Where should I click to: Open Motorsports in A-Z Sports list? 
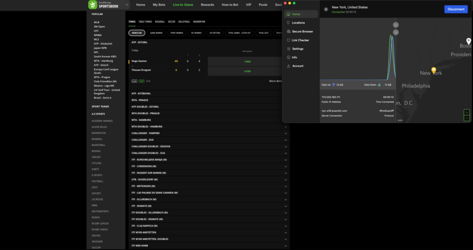click(x=100, y=211)
